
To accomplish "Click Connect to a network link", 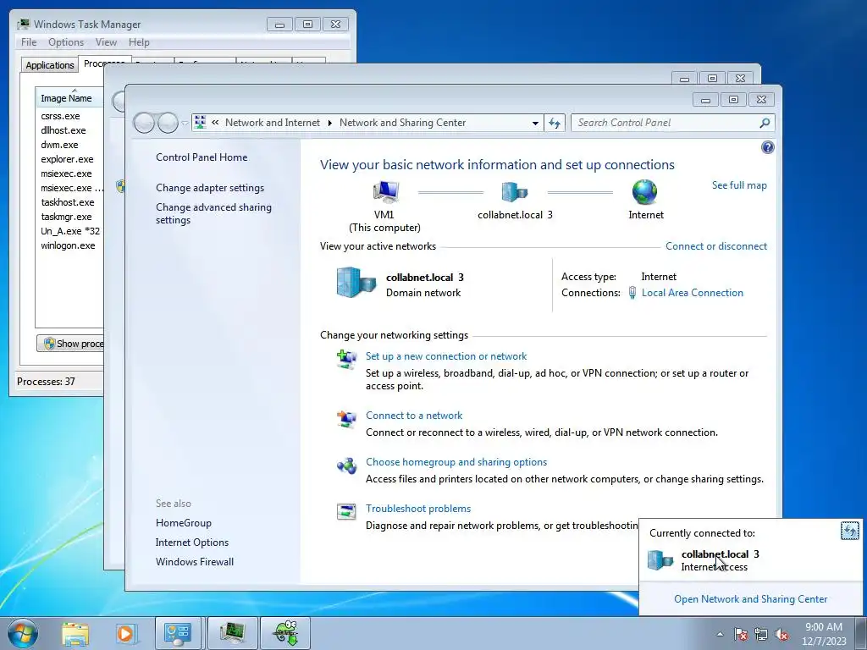I will 414,416.
